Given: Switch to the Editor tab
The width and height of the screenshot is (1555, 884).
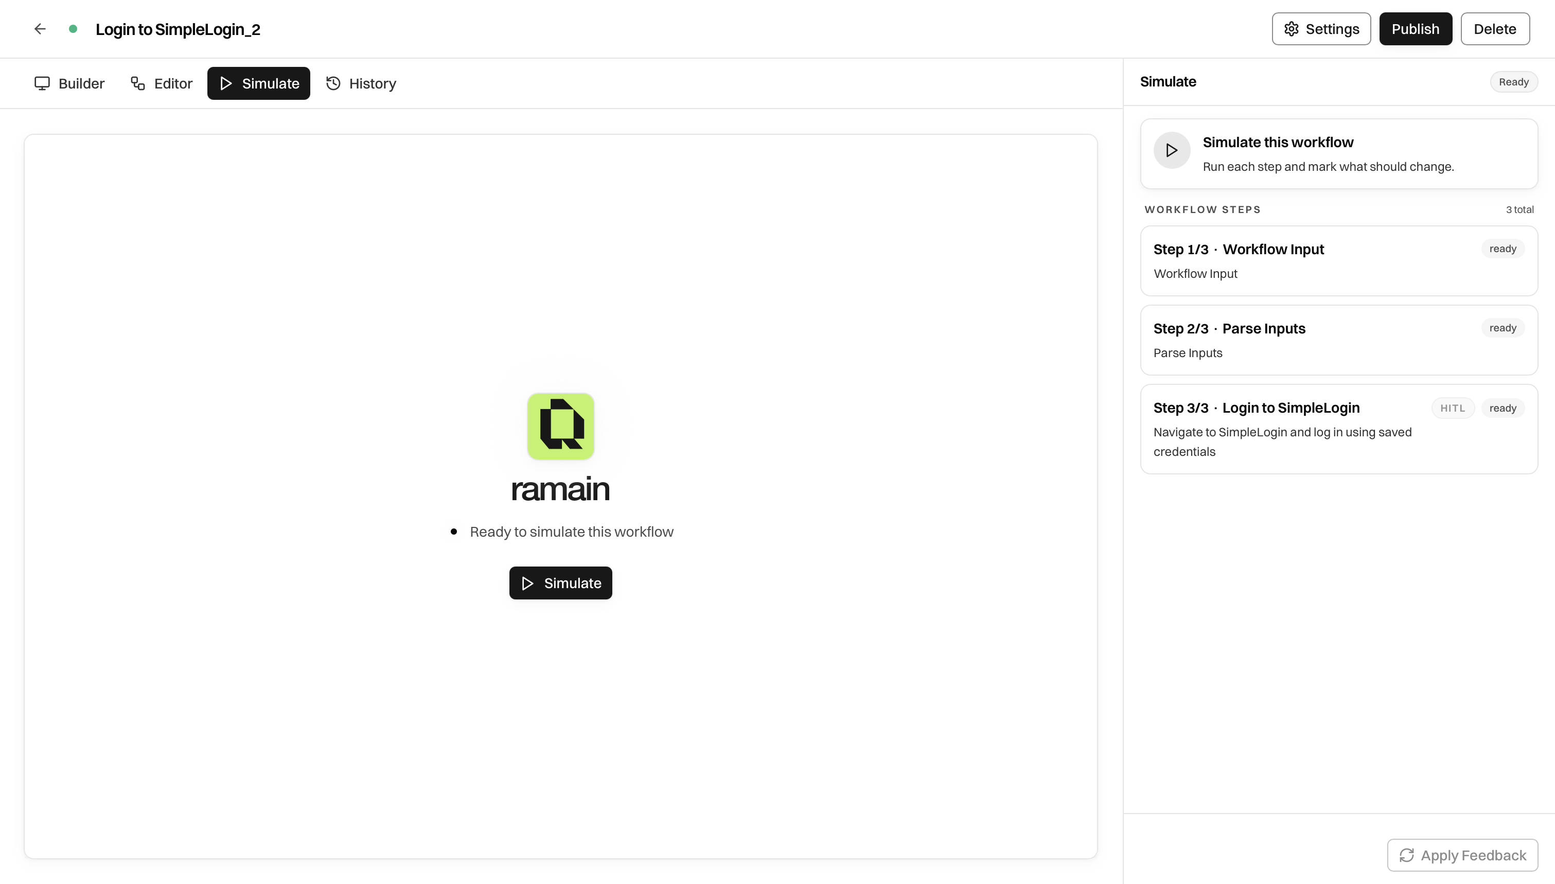Looking at the screenshot, I should click(x=162, y=83).
